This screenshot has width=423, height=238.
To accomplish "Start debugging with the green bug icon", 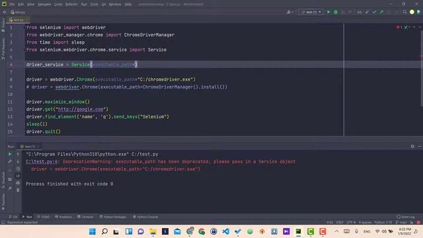I will coord(336,12).
